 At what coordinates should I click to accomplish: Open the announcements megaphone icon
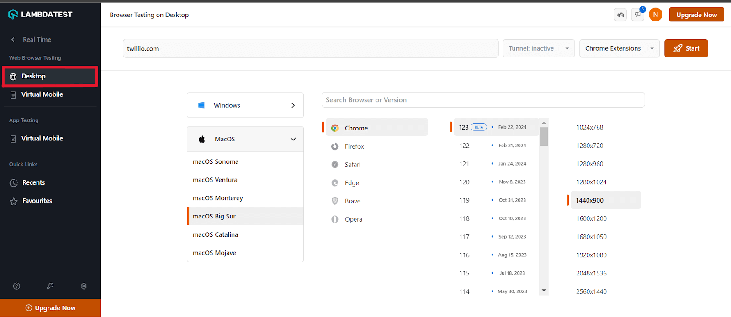click(638, 15)
